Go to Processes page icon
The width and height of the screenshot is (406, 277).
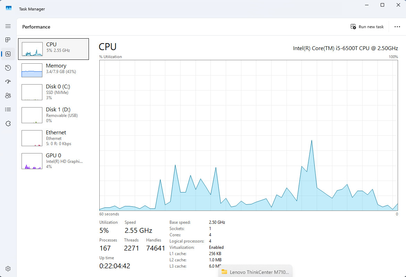[x=8, y=40]
